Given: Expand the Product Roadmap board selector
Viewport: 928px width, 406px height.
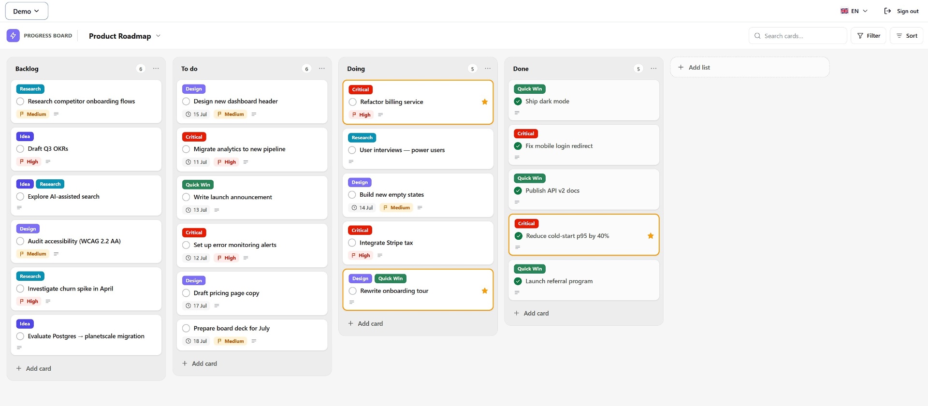Looking at the screenshot, I should 125,36.
